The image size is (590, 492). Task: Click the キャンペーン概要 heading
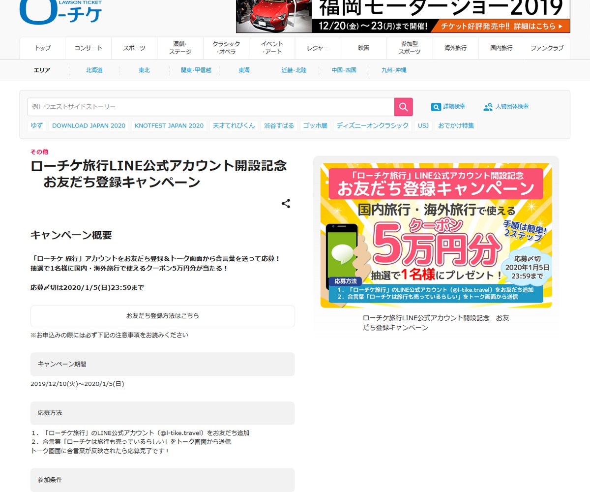coord(71,235)
